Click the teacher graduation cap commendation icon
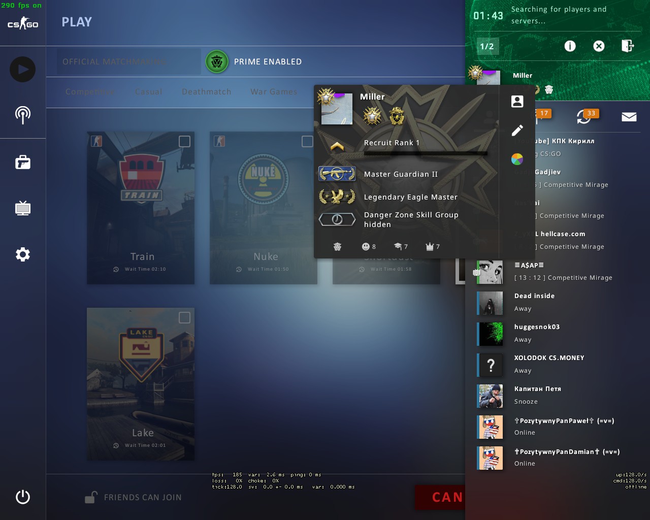This screenshot has height=520, width=650. tap(398, 247)
